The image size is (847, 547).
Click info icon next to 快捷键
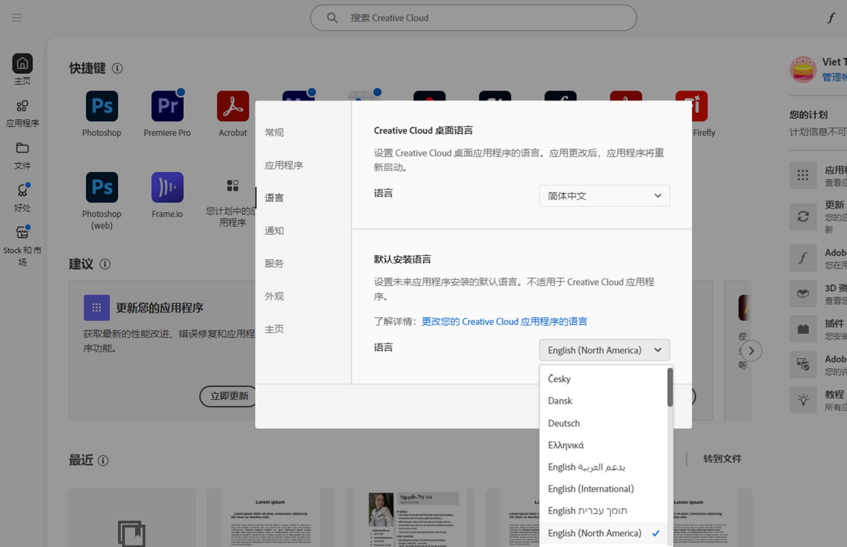tap(117, 68)
